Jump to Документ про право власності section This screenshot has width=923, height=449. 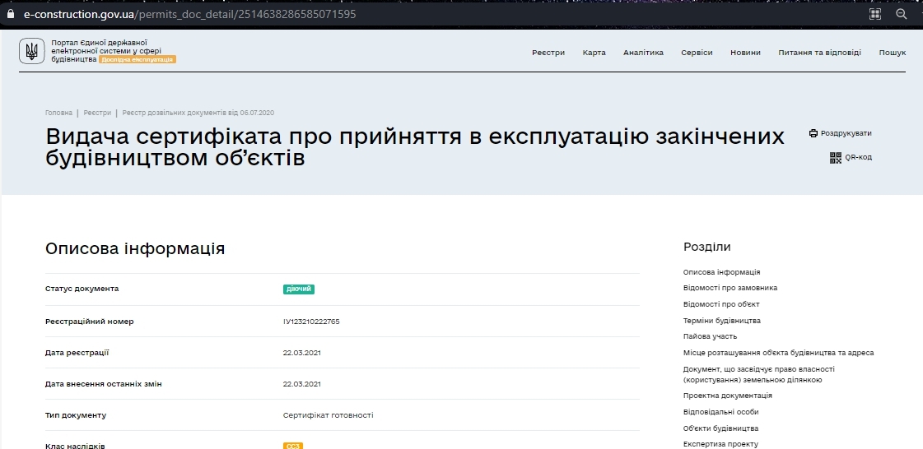point(759,374)
